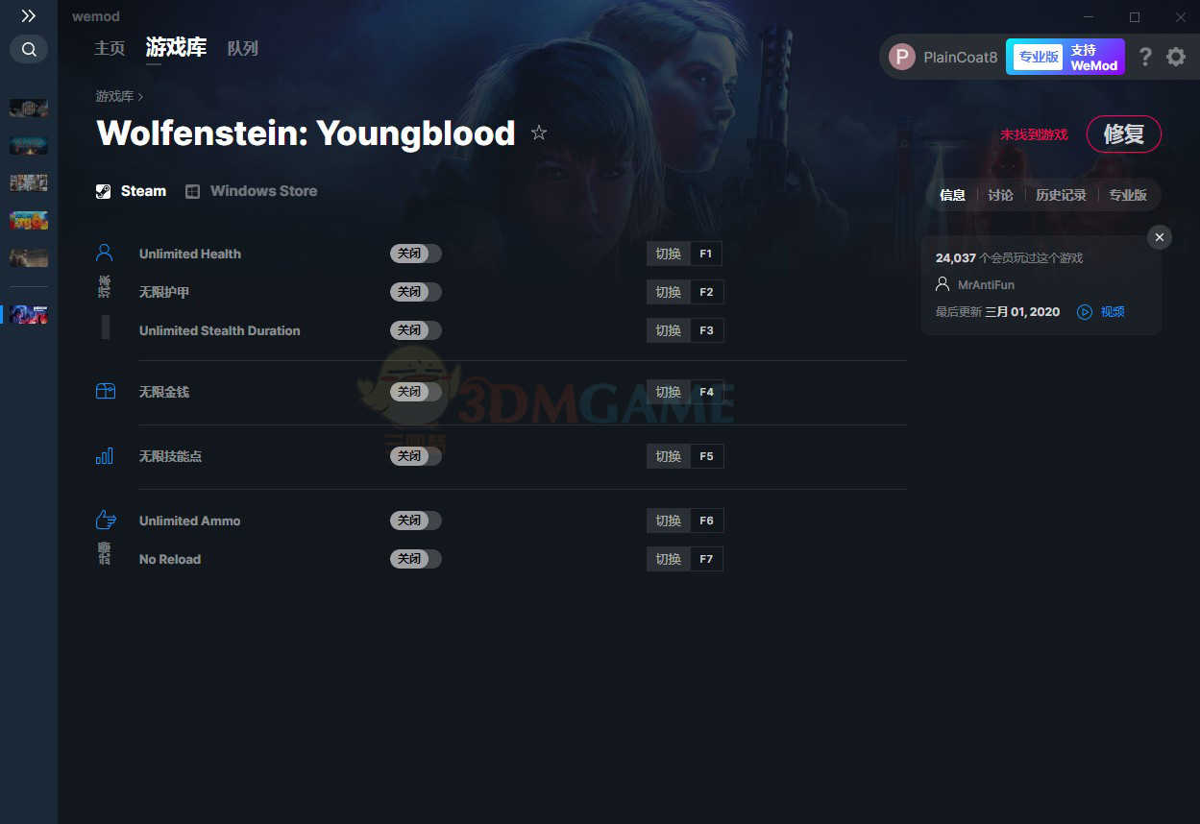
Task: Click the 修复 fix button
Action: click(x=1123, y=133)
